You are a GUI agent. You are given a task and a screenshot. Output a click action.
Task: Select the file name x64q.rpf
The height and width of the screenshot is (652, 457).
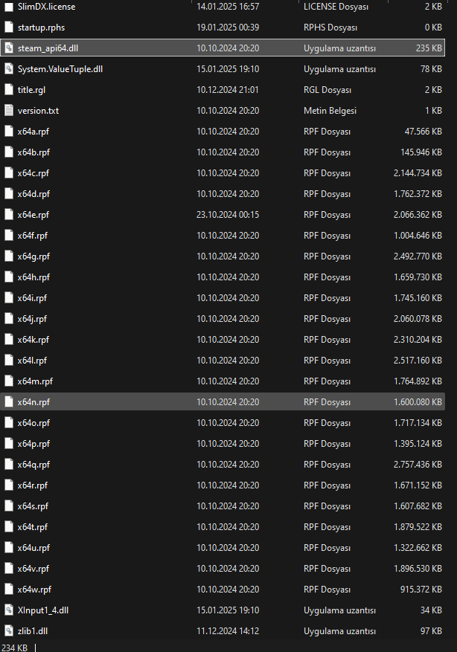[33, 465]
